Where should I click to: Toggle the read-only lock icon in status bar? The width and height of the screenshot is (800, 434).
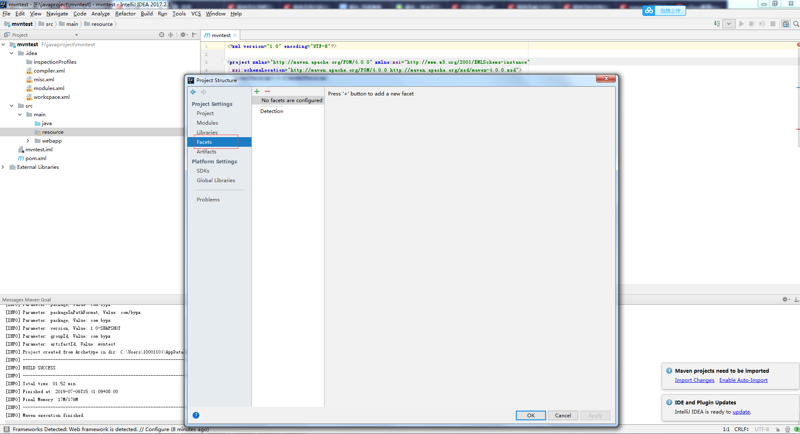pyautogui.click(x=777, y=429)
